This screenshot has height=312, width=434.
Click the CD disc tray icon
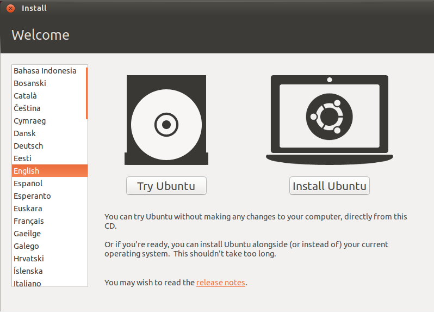pyautogui.click(x=166, y=120)
